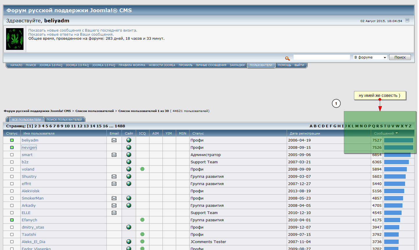Click the Поиск search button
419x250 pixels.
coord(400,57)
